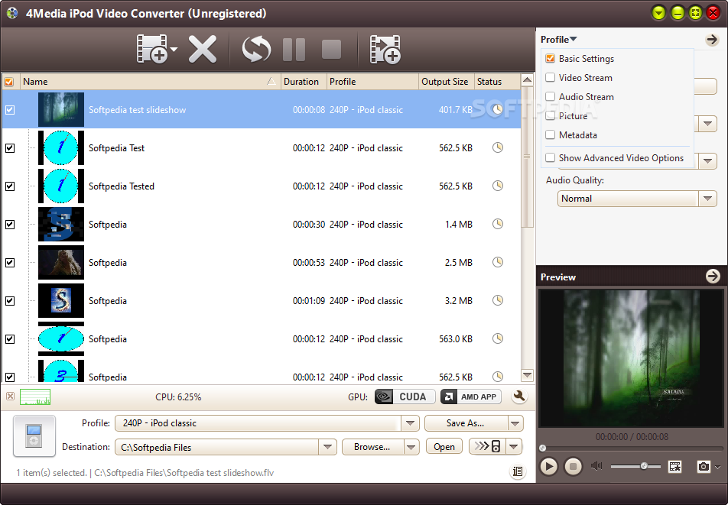Screen dimensions: 728x505
Task: Sort list by Duration column header
Action: tap(304, 82)
